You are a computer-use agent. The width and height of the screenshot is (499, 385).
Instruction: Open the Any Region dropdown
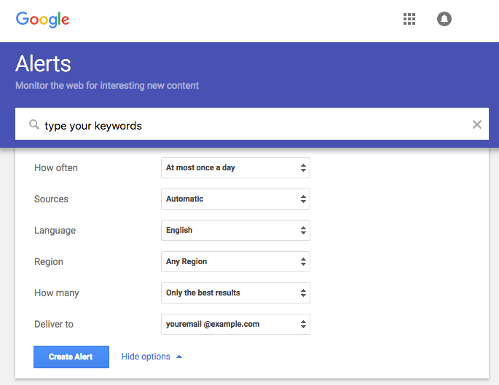[235, 262]
